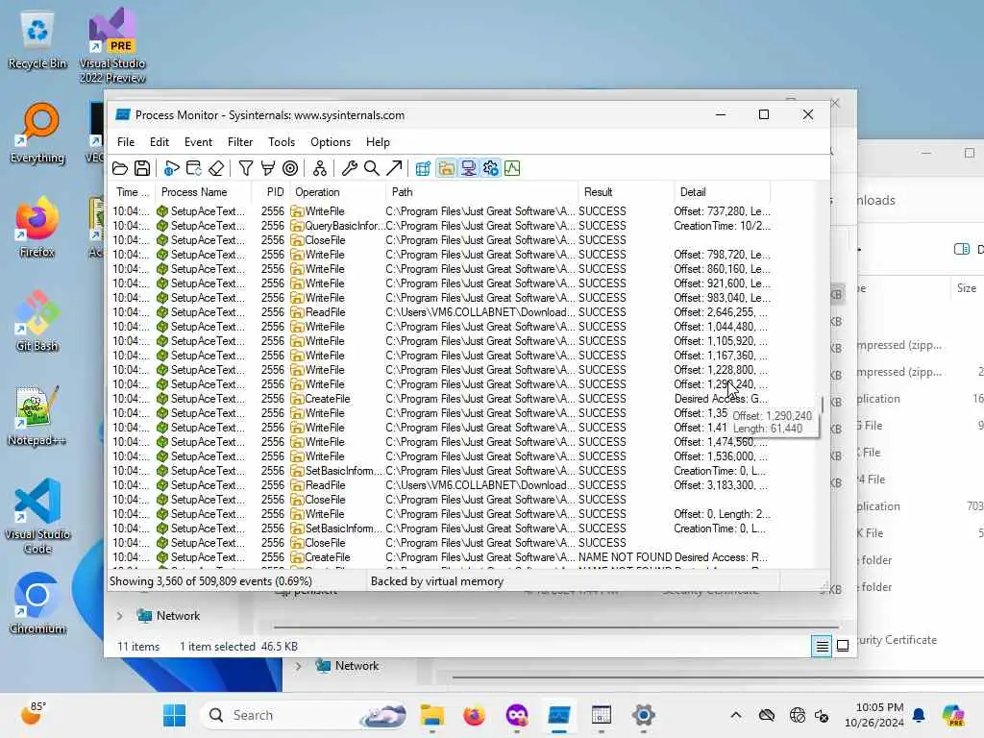Viewport: 984px width, 738px height.
Task: Toggle the Autoscroll toolbar button
Action: 194,168
